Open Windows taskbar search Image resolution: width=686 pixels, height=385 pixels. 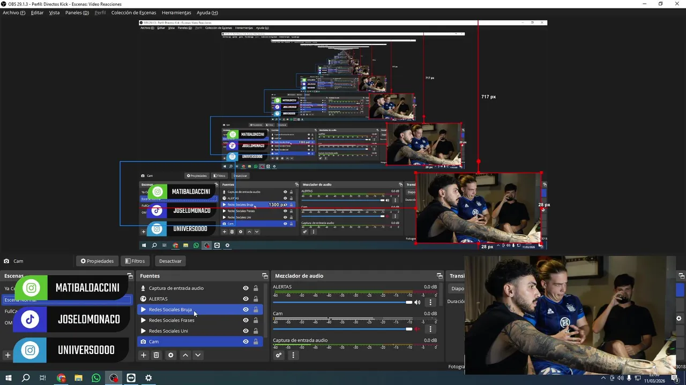coord(25,378)
